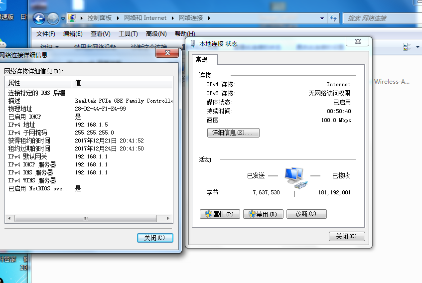Open recent pages dropdown beside navigation arrows
The width and height of the screenshot is (422, 283).
point(63,19)
